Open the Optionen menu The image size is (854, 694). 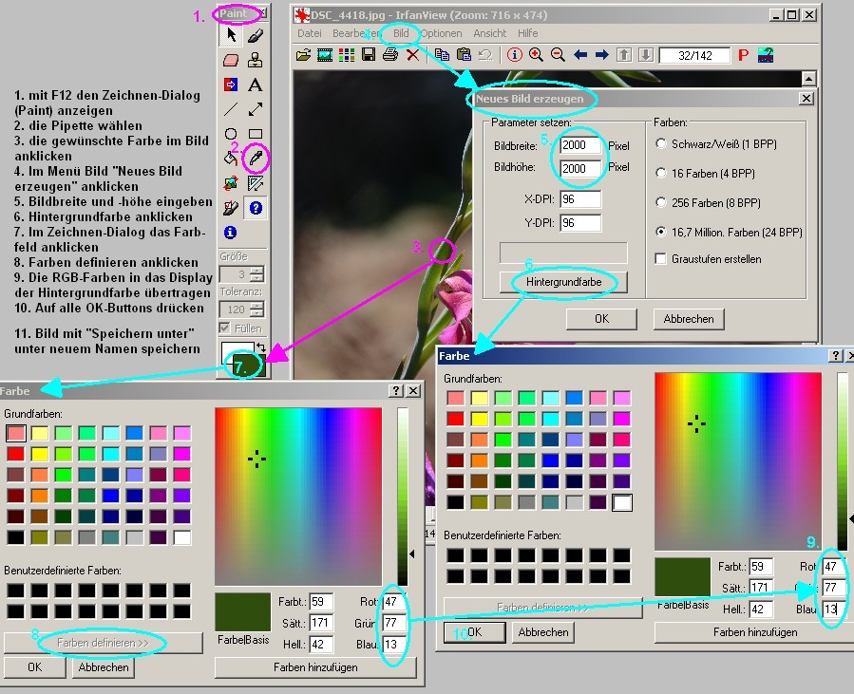click(441, 33)
